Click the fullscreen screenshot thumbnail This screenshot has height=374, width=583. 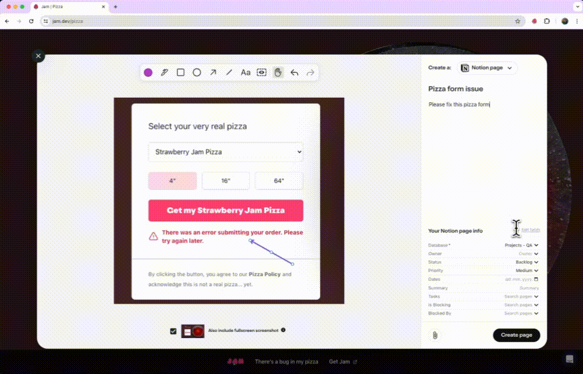(x=192, y=331)
